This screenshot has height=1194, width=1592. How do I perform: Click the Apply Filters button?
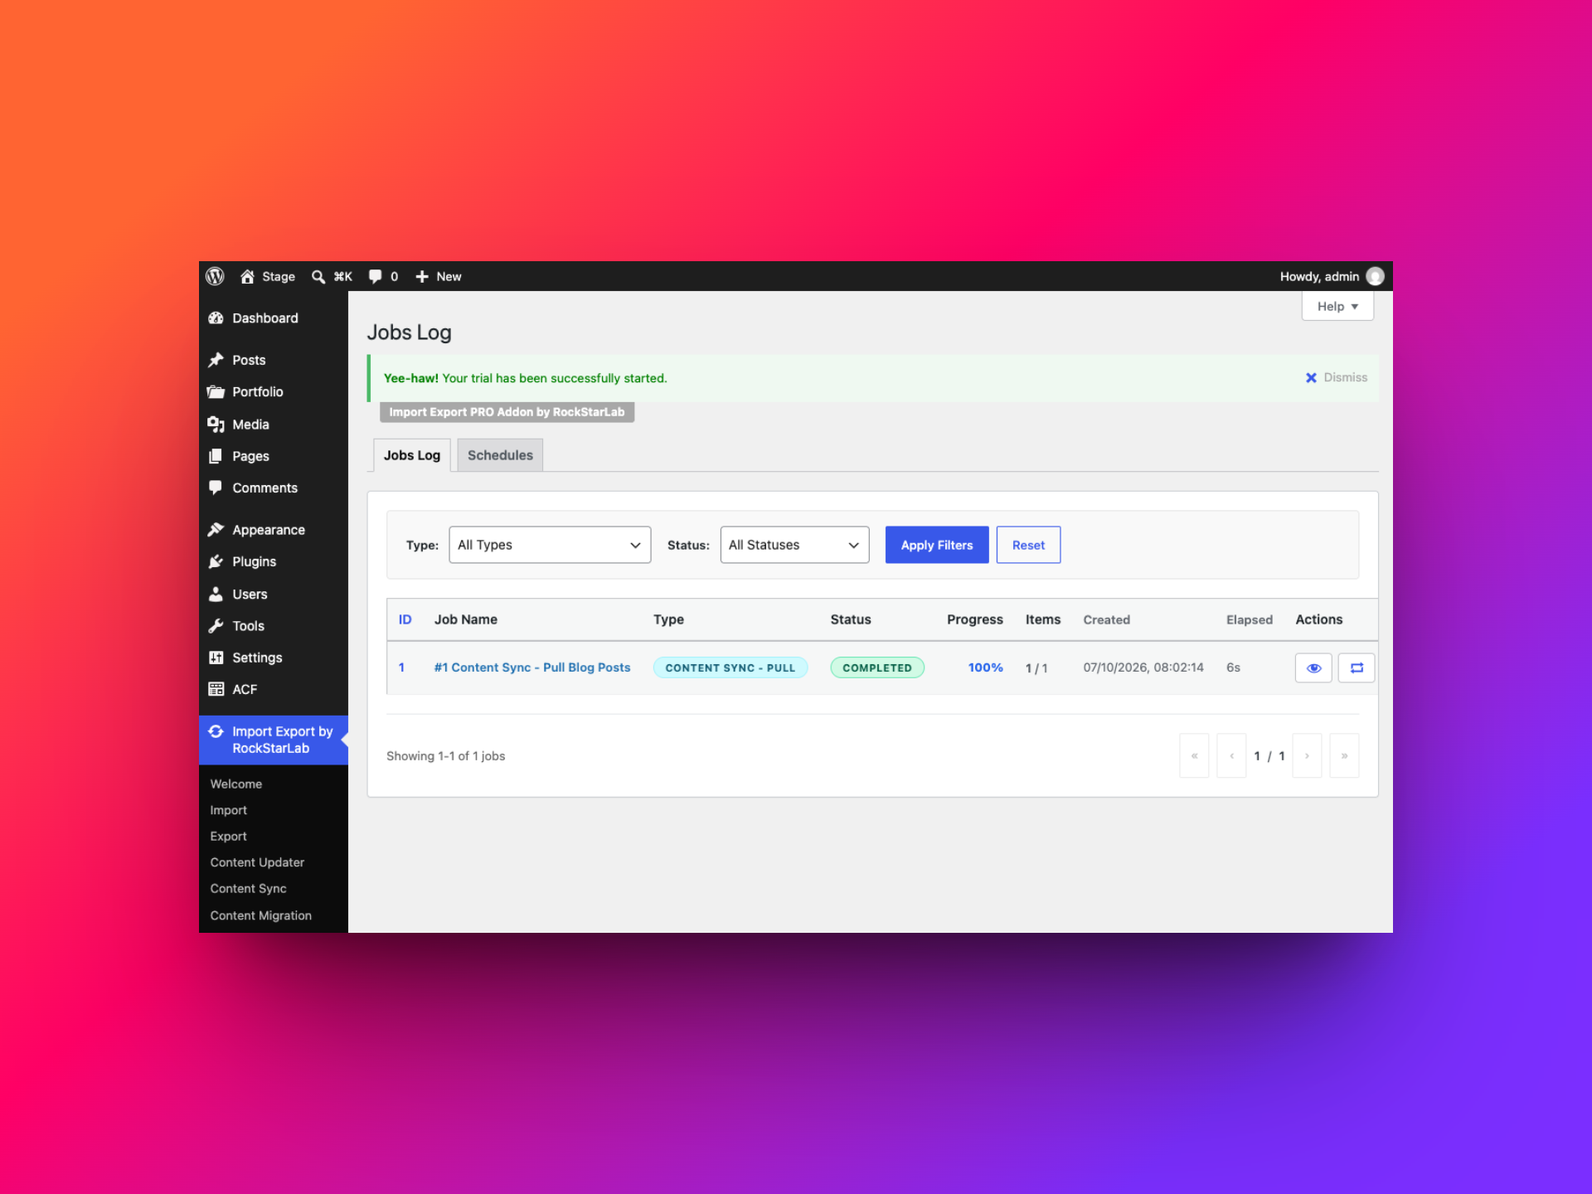(x=937, y=545)
